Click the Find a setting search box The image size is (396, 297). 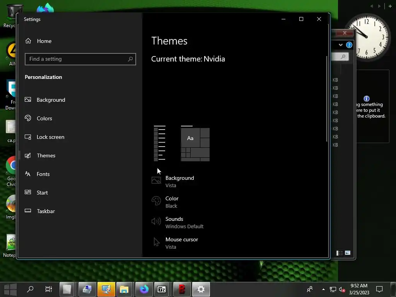(x=80, y=59)
